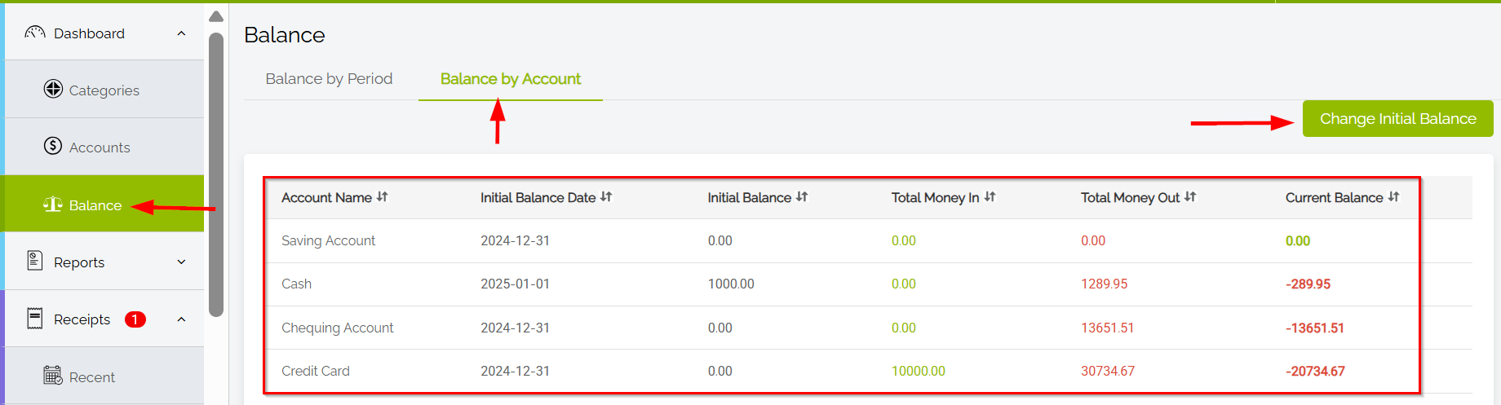Click the Categories circle icon
Viewport: 1501px width, 405px height.
pos(53,89)
